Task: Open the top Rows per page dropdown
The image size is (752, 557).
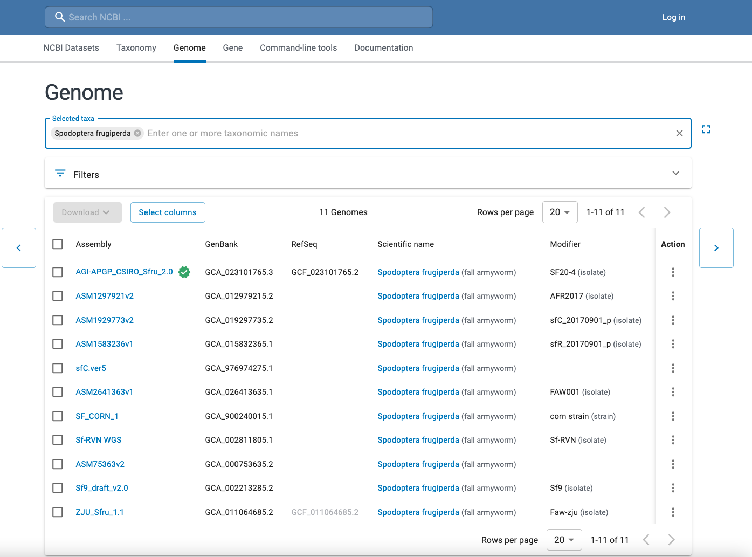Action: pos(560,212)
